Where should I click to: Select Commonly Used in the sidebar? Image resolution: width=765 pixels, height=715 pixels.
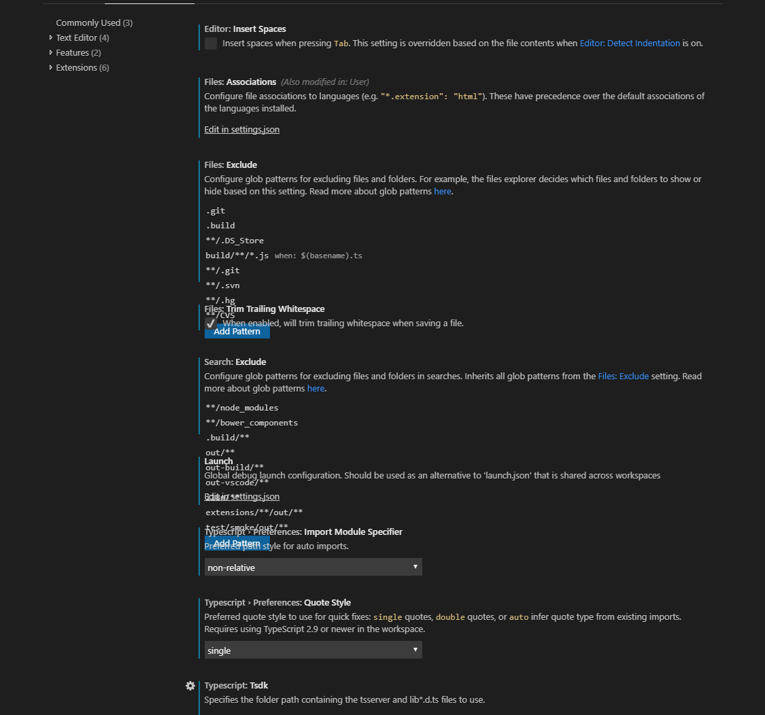(x=93, y=22)
